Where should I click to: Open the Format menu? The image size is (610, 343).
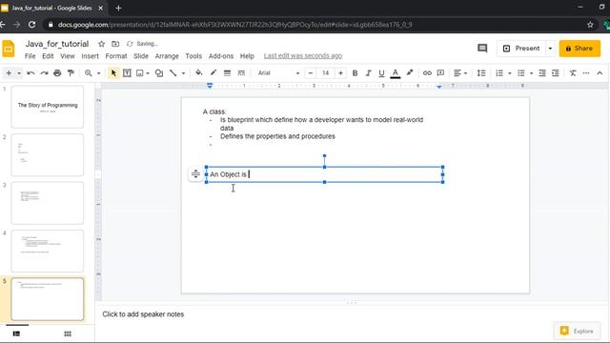tap(116, 56)
